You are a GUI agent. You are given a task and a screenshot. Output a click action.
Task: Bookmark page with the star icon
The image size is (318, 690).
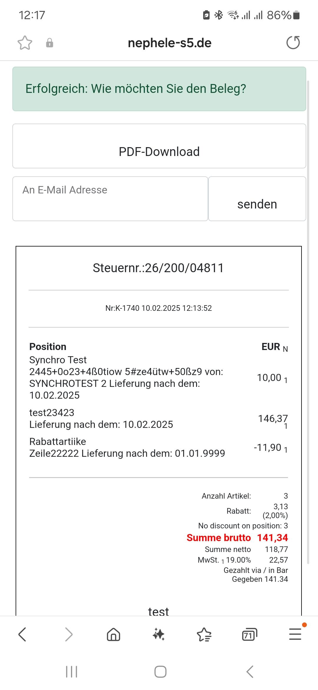(x=25, y=43)
